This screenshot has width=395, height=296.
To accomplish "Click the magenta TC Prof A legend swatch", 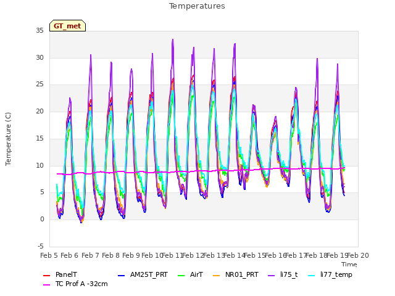I will pos(47,285).
